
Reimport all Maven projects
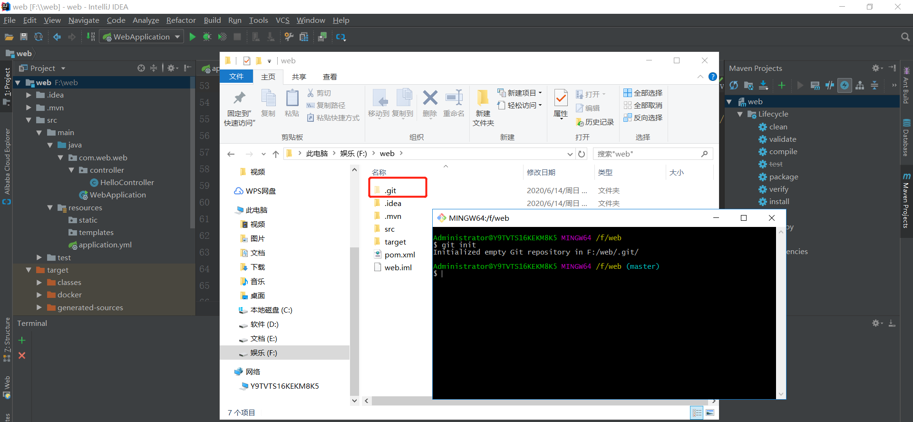click(x=734, y=85)
